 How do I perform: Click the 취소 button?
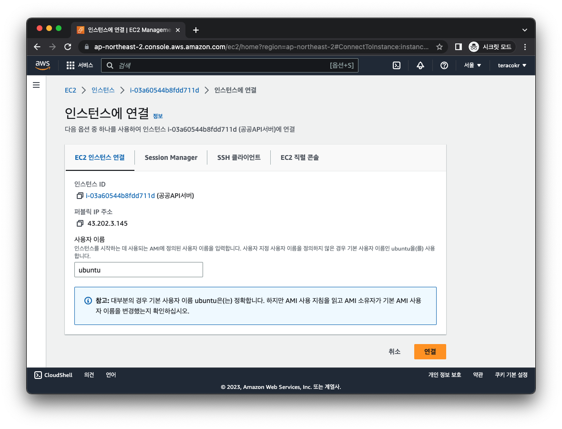tap(394, 352)
